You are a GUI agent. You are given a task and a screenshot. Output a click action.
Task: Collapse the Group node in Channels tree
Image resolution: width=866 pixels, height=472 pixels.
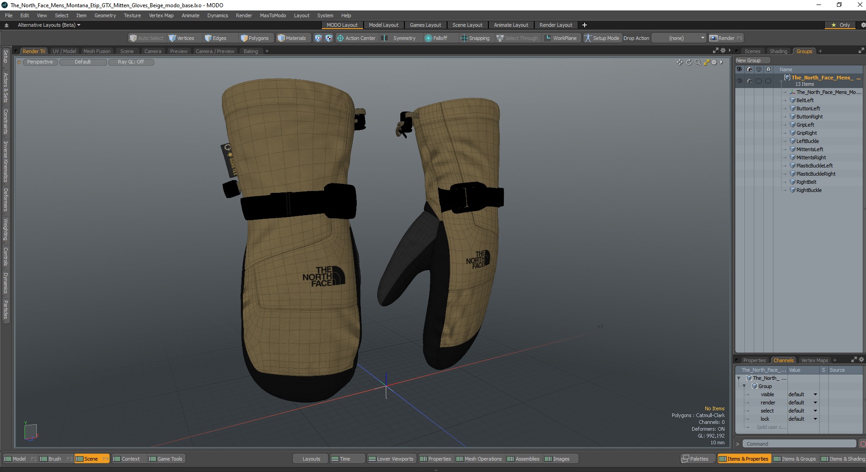pyautogui.click(x=744, y=386)
